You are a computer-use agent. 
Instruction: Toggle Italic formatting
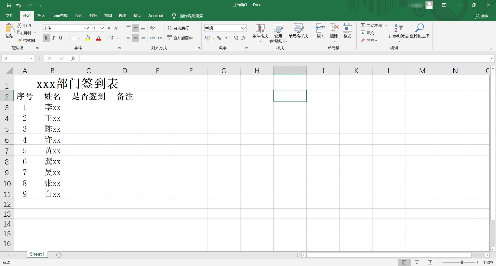(53, 38)
